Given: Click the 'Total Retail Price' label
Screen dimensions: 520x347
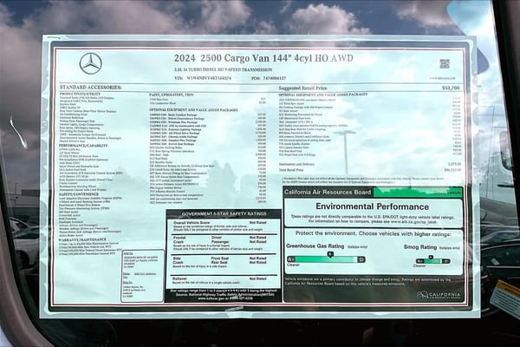Looking at the screenshot, I should (x=291, y=170).
